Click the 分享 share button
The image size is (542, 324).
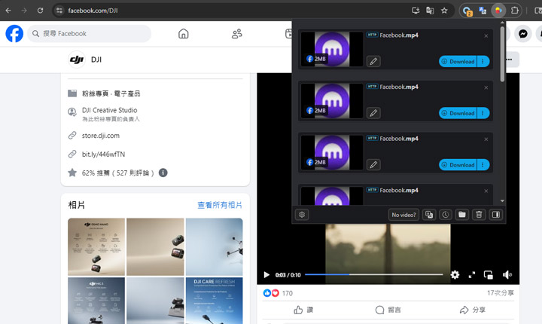tap(472, 310)
